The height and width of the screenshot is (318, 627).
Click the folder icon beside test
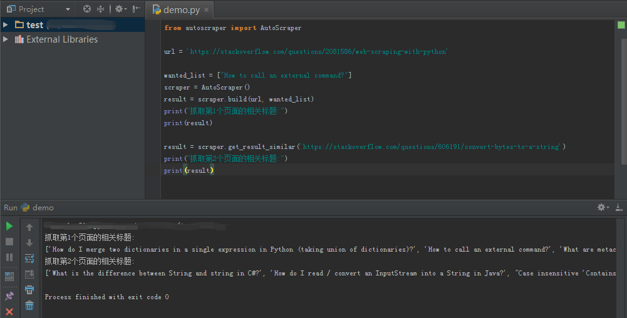(x=19, y=25)
